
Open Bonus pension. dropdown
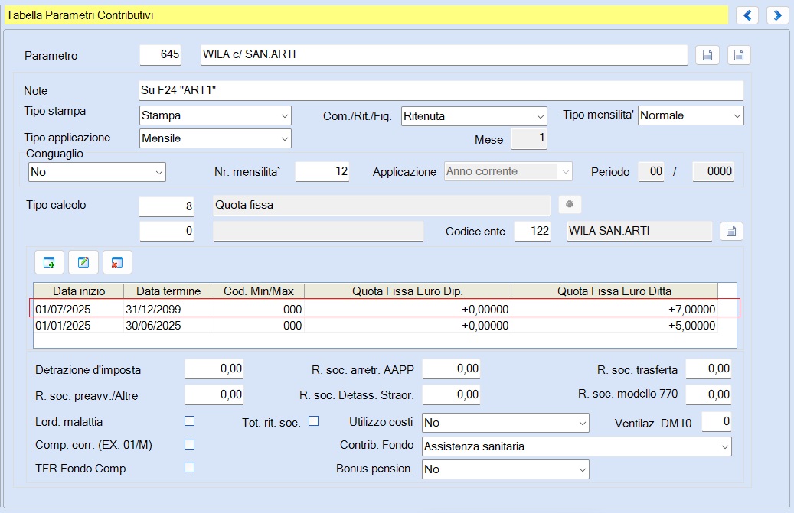pyautogui.click(x=505, y=469)
